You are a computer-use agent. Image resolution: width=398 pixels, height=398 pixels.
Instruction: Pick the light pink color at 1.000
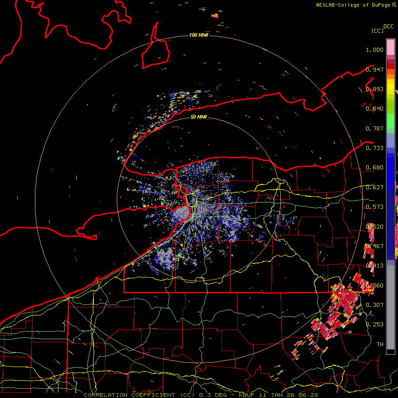390,47
